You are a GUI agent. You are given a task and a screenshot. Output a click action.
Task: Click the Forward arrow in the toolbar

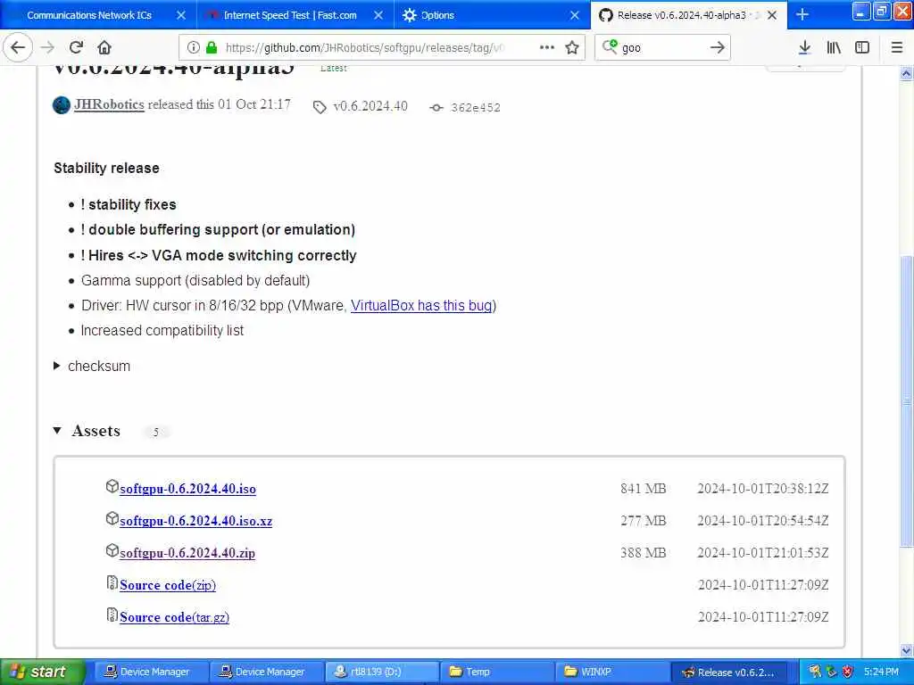48,47
